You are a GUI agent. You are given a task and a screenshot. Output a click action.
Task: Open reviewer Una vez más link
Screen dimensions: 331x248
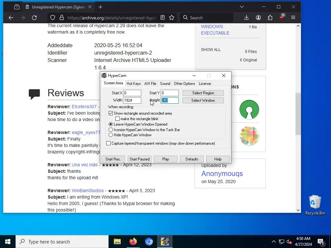coord(84,165)
